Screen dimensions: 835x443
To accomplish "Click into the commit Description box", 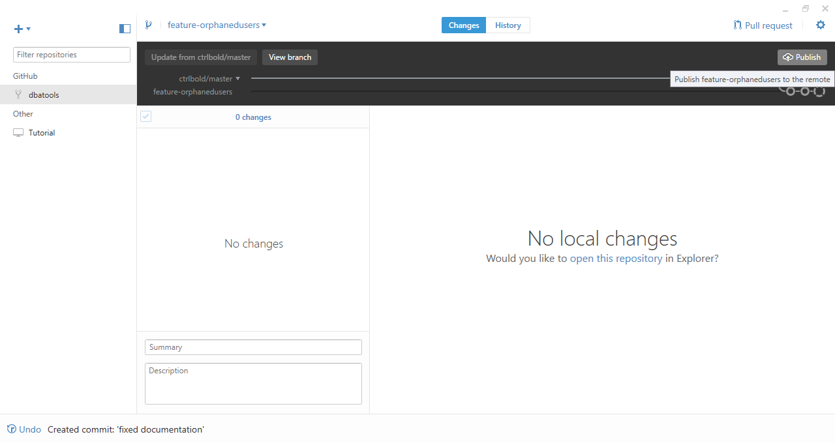I will tap(253, 384).
